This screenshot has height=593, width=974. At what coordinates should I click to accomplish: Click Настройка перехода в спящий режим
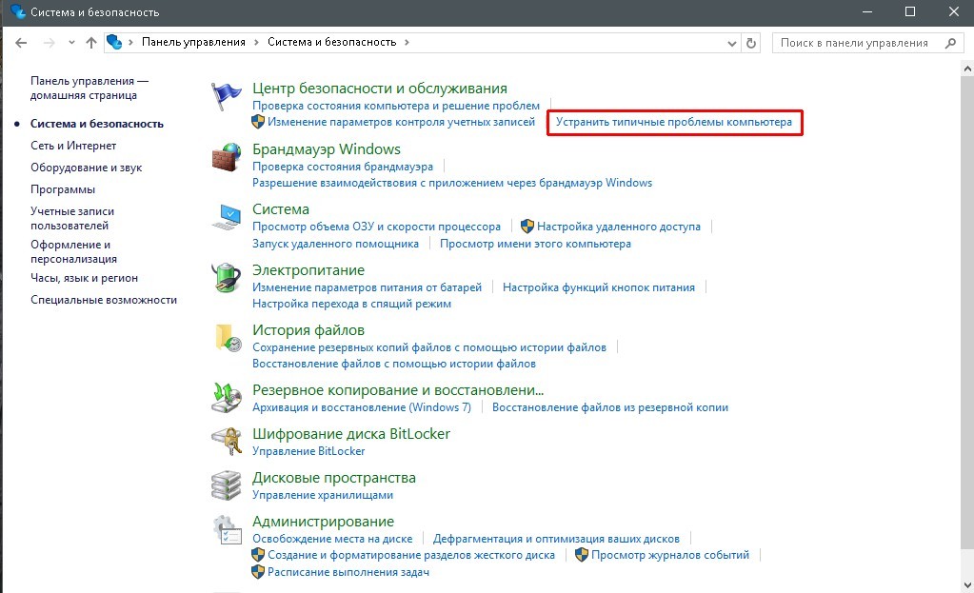click(x=351, y=304)
